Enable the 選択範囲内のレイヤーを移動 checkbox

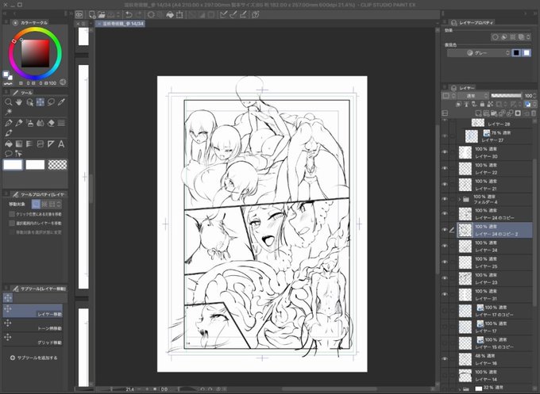[x=12, y=223]
